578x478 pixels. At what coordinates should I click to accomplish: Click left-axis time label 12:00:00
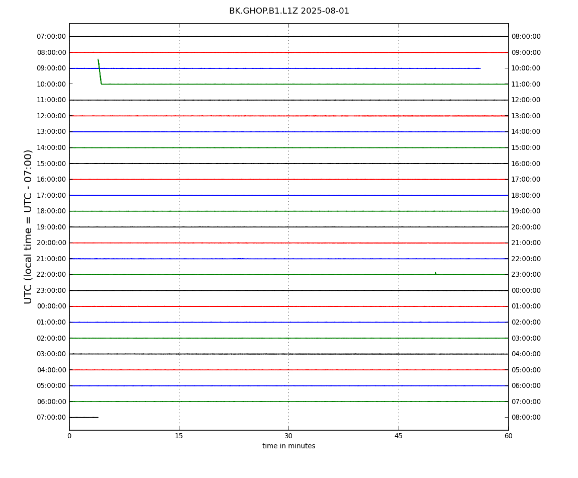tap(52, 116)
